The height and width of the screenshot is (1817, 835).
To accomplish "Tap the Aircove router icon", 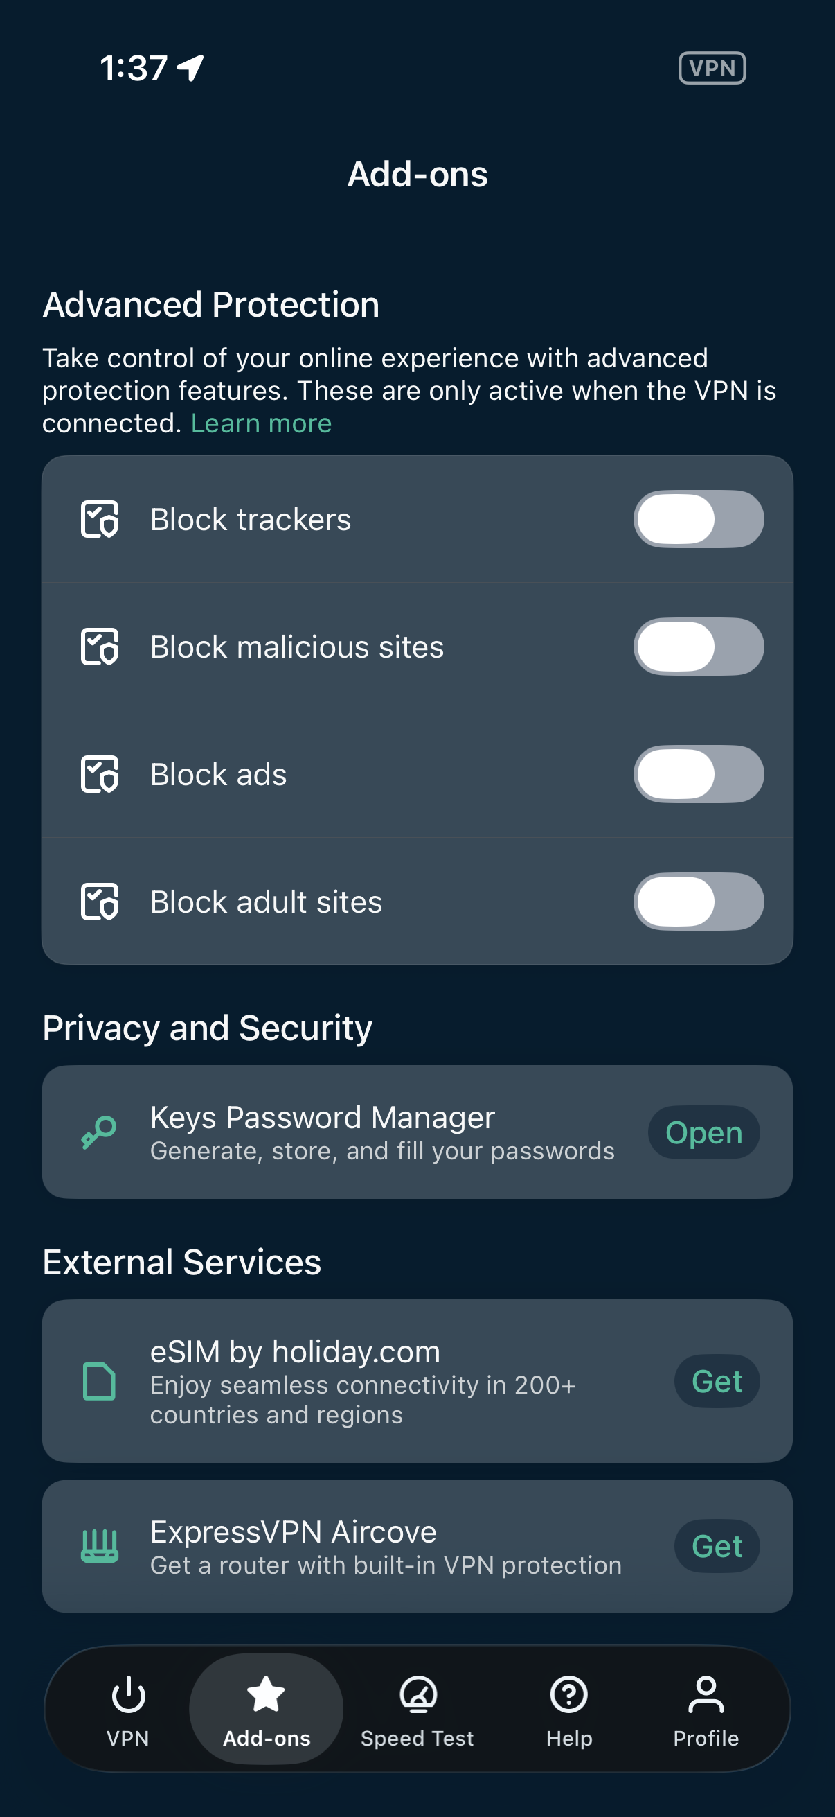I will [x=99, y=1546].
